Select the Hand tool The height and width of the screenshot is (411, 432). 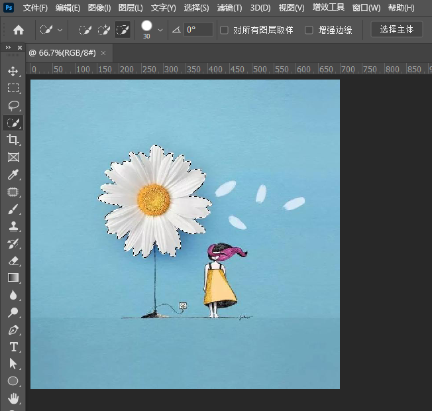tap(13, 398)
